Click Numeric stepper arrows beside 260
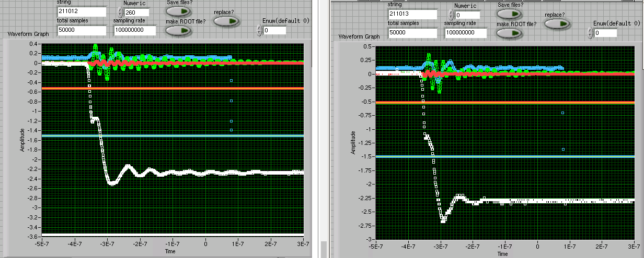This screenshot has width=644, height=258. coord(121,12)
